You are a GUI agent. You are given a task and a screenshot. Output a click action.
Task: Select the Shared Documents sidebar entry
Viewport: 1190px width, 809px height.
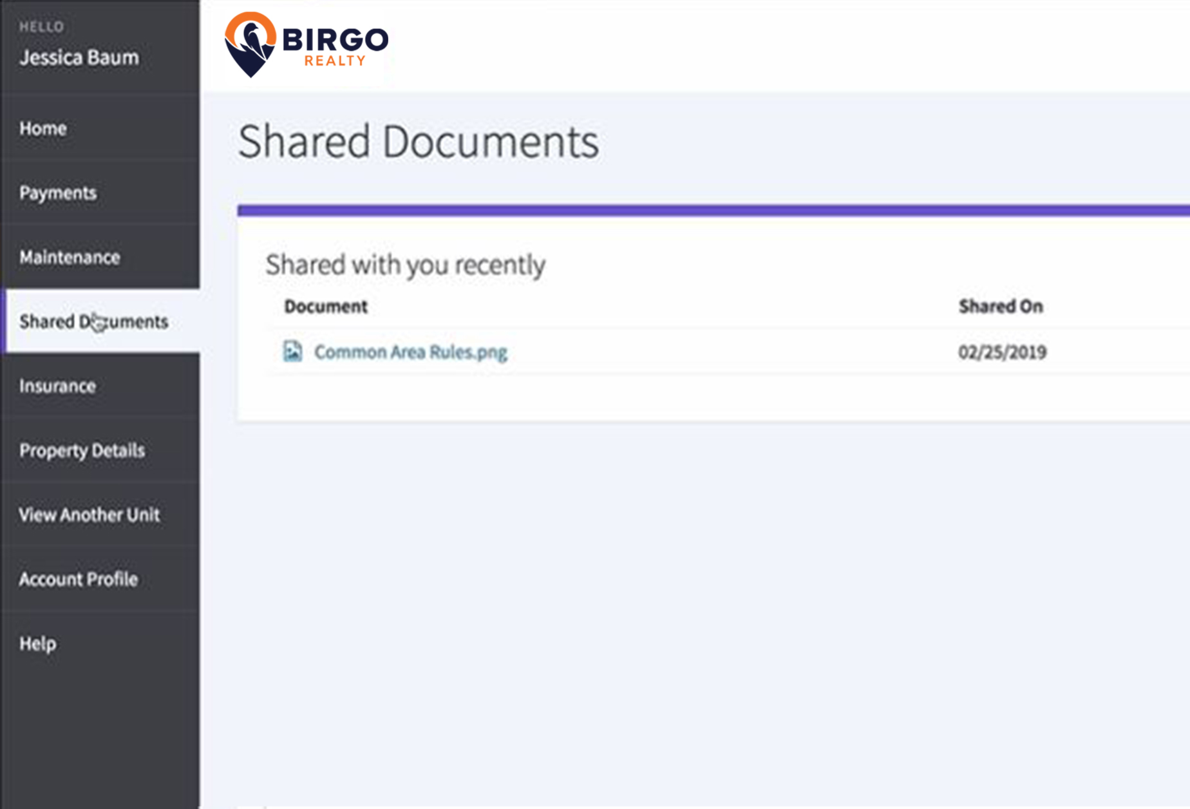click(x=94, y=321)
